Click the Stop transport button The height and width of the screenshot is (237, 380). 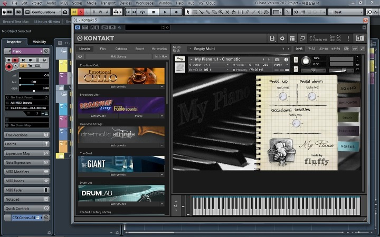click(x=154, y=12)
